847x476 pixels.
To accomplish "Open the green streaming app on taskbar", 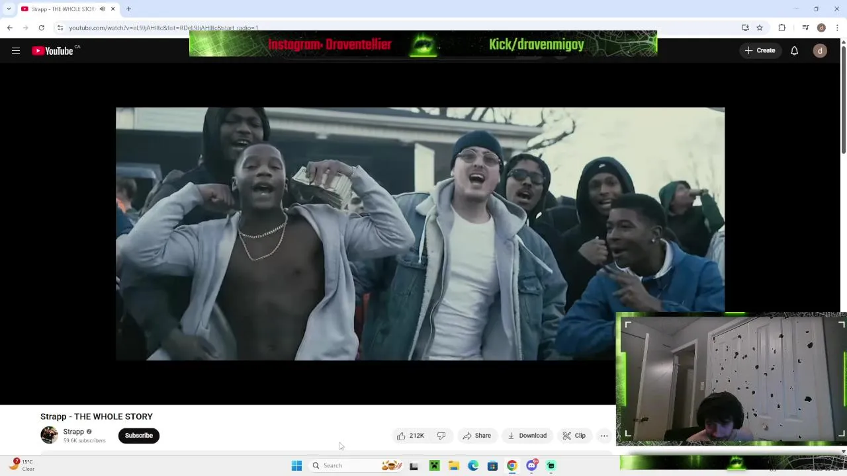I will (x=551, y=466).
